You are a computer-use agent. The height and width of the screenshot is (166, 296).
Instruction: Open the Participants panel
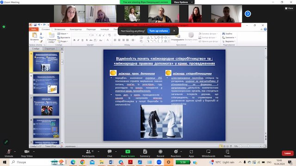pyautogui.click(x=88, y=153)
